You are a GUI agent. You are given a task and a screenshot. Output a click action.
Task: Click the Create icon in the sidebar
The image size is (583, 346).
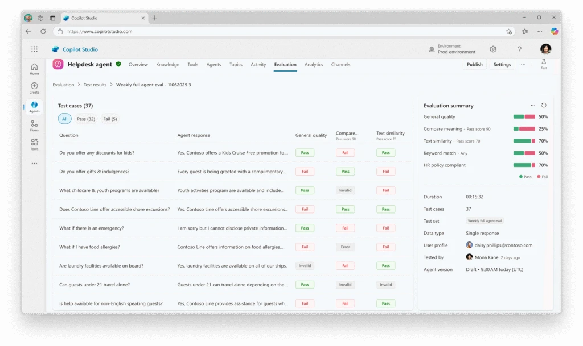click(34, 86)
